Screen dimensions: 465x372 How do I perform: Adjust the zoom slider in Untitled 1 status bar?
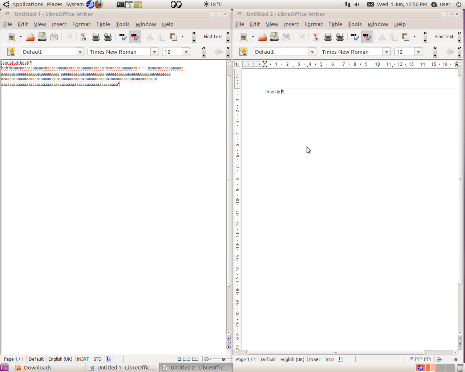223,359
